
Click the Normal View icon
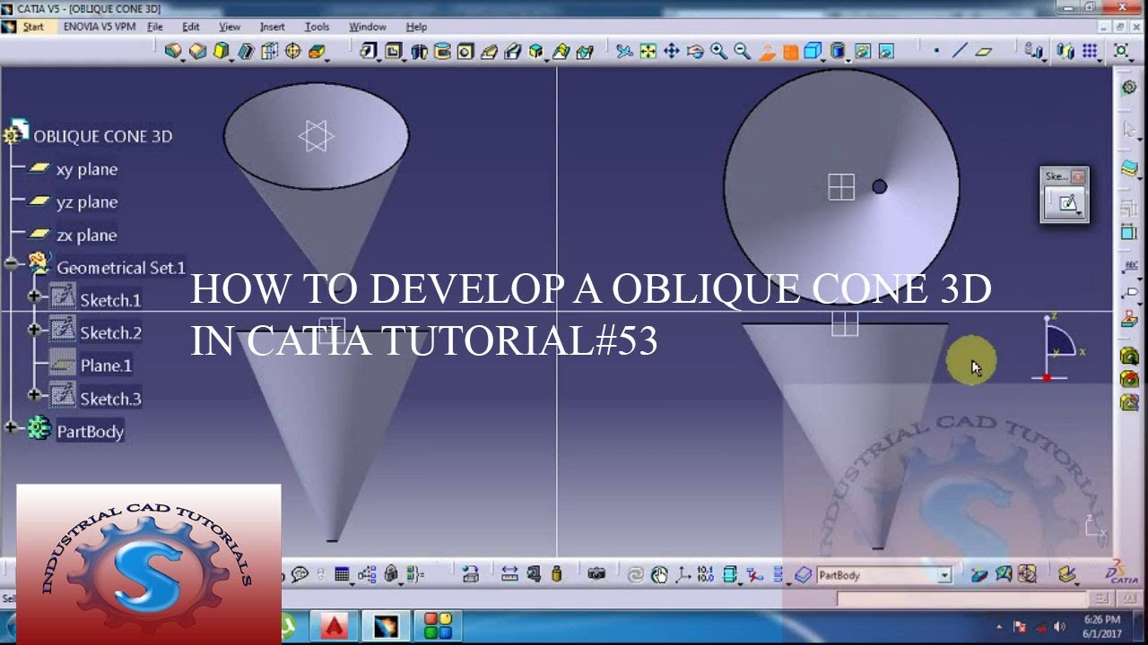767,52
